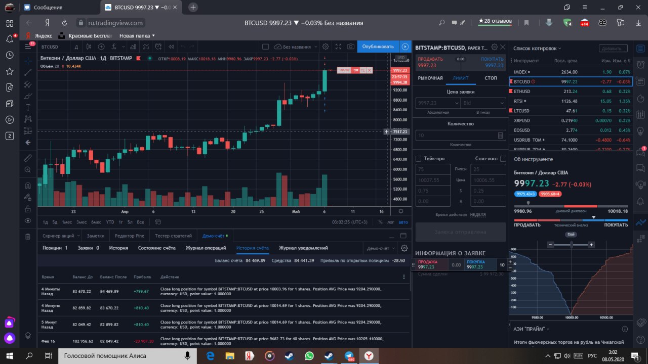This screenshot has width=648, height=364.
Task: Open the alerts alarm-clock sidebar panel
Action: coord(641,64)
